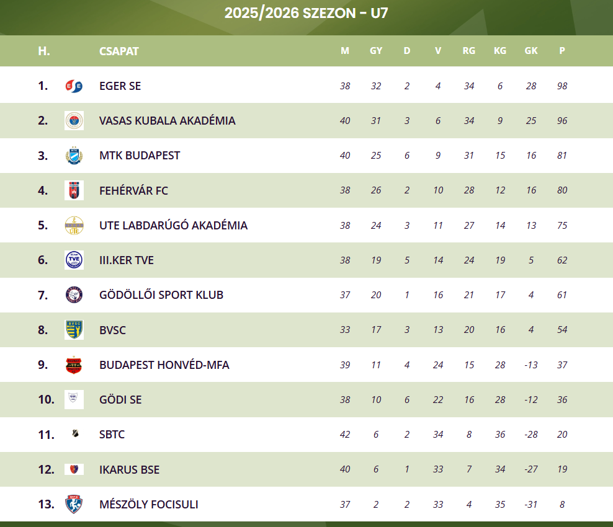Click the BVSC yellow-blue crest
Image resolution: width=613 pixels, height=527 pixels.
click(74, 330)
